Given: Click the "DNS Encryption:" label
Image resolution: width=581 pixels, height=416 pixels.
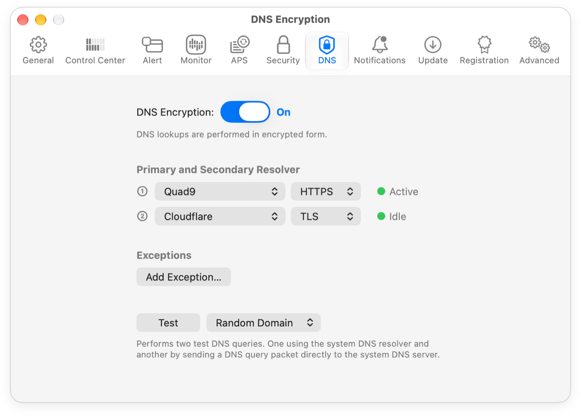Looking at the screenshot, I should pyautogui.click(x=175, y=112).
